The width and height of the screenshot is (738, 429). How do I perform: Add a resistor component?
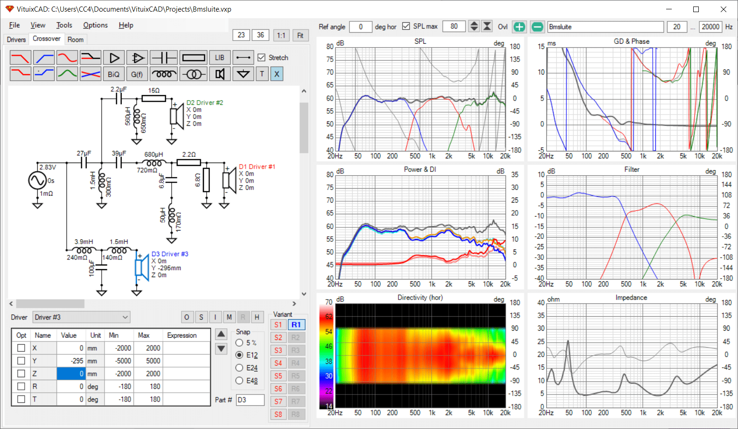coord(194,58)
